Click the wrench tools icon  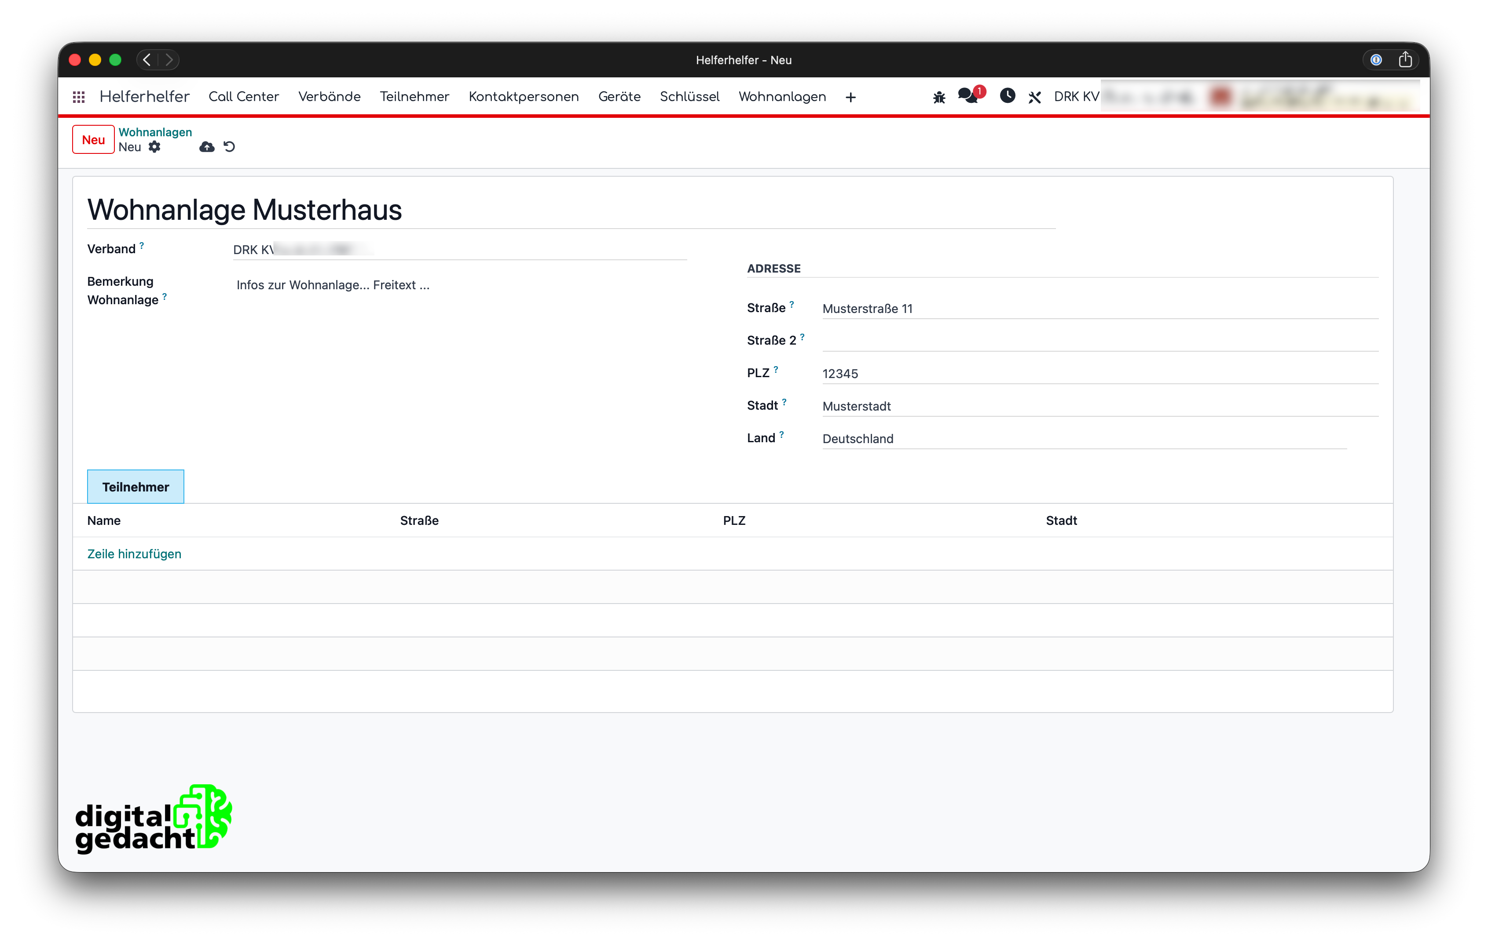1034,97
